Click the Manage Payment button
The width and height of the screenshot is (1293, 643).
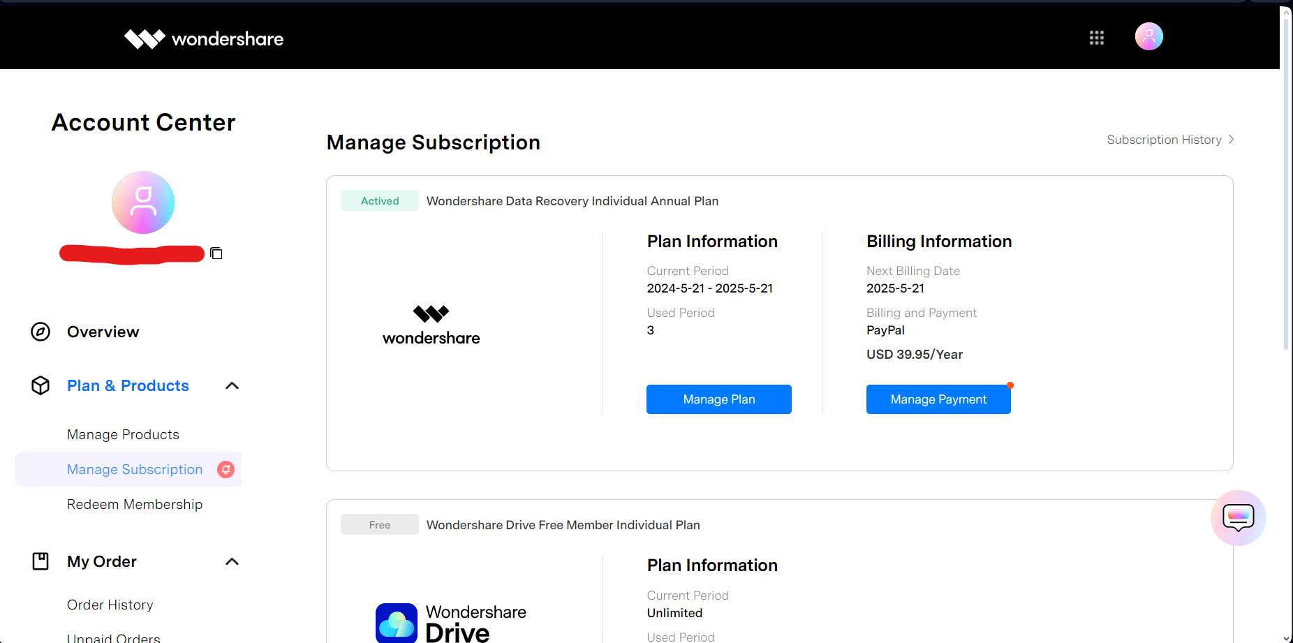[938, 399]
